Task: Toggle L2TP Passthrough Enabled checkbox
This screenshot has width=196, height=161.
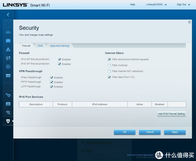Action: 52,87
